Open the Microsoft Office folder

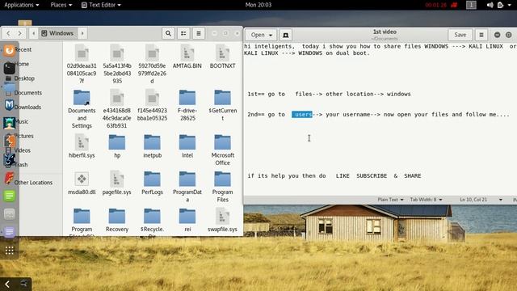[x=223, y=150]
